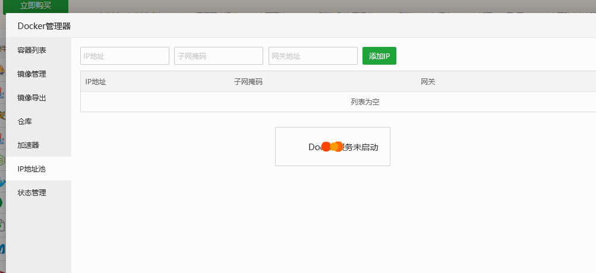Click the 网关 column header
596x273 pixels.
[x=428, y=82]
